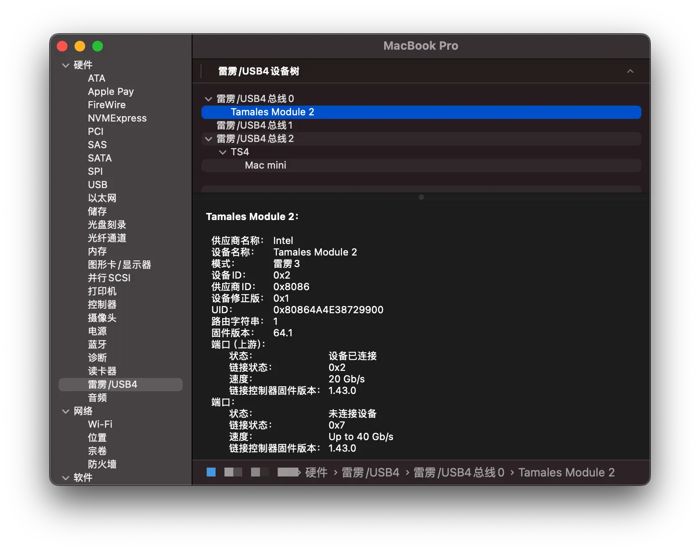Select FireWire in the sidebar
Image resolution: width=700 pixels, height=551 pixels.
pyautogui.click(x=106, y=105)
